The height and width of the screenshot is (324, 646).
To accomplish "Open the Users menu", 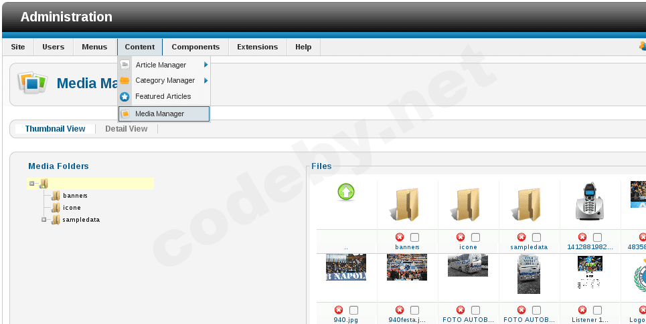I will 53,47.
